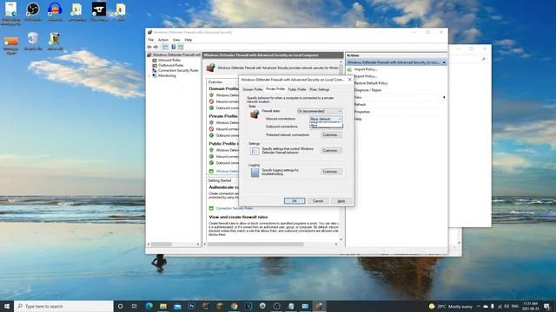Screen dimensions: 556x312
Task: Switch to the Domain Profile tab
Action: click(x=252, y=89)
